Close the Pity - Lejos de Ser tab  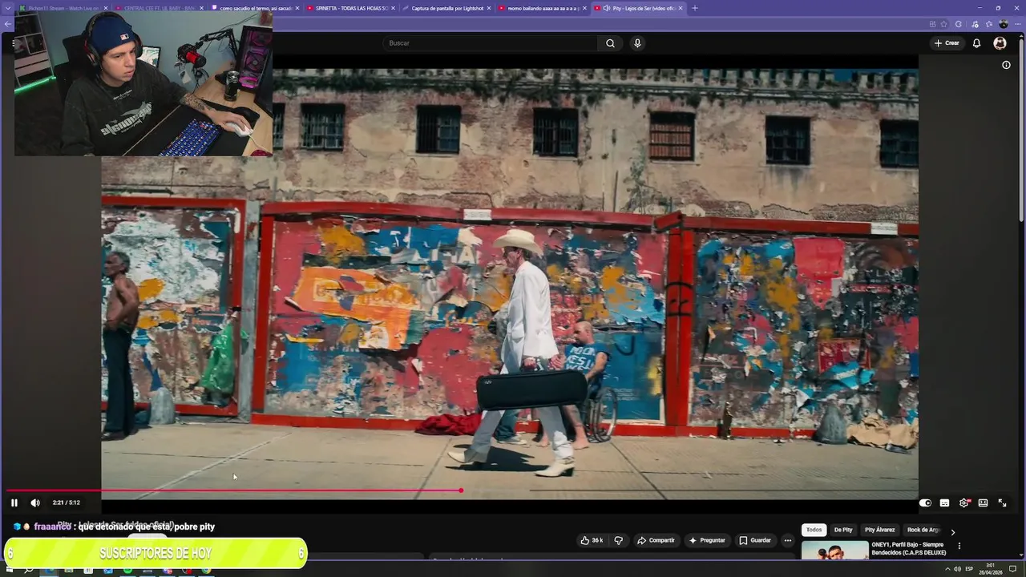(681, 8)
